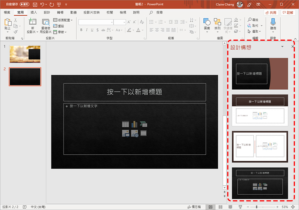Switch to the 插入 tab

click(34, 12)
